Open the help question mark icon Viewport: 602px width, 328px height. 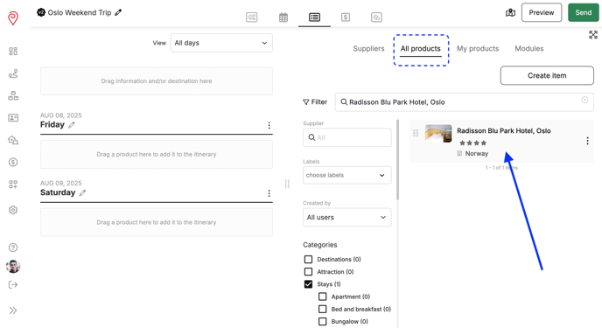pos(13,248)
